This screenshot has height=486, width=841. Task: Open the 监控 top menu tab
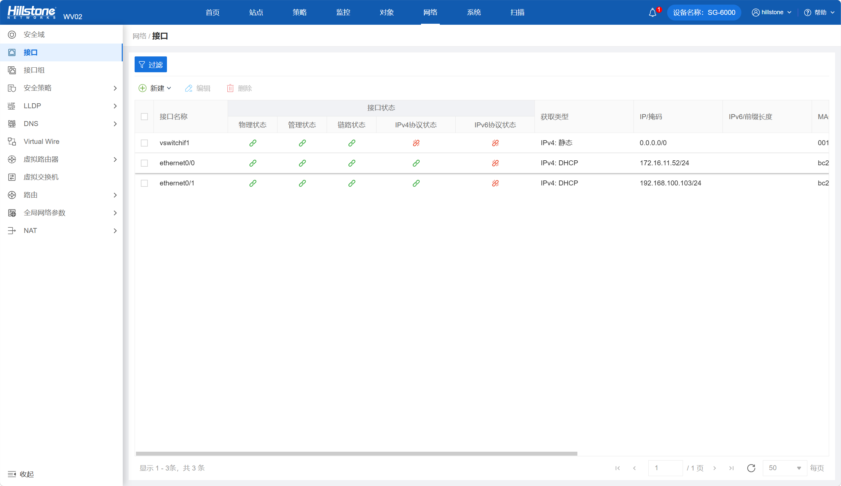point(343,13)
